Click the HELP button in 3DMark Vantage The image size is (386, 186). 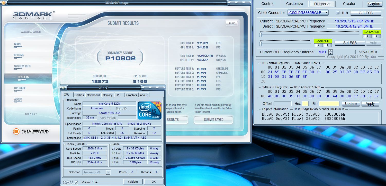(232, 23)
